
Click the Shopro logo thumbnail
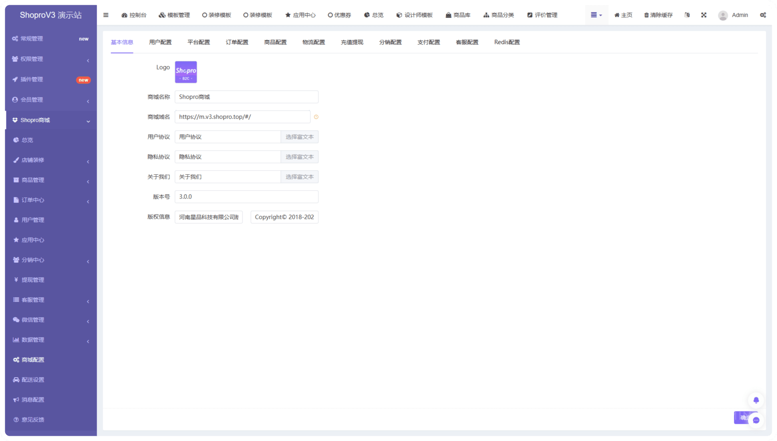(186, 72)
